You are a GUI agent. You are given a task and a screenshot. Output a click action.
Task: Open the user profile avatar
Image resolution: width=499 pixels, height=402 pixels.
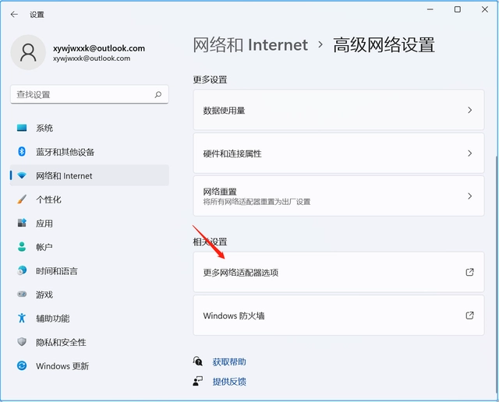pyautogui.click(x=28, y=52)
